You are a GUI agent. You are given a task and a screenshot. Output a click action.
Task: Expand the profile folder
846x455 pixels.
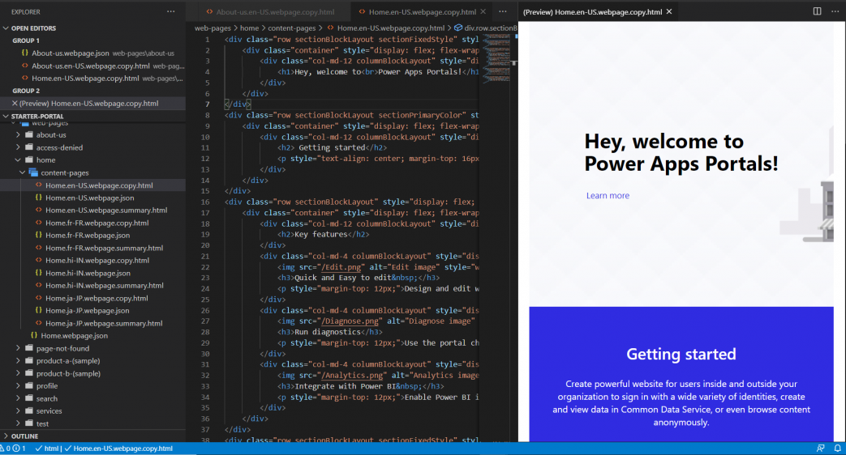pyautogui.click(x=18, y=386)
